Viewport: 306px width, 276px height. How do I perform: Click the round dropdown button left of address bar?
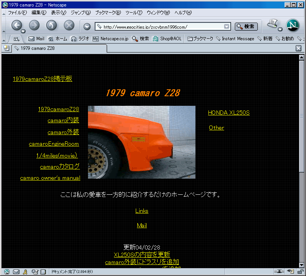point(87,26)
